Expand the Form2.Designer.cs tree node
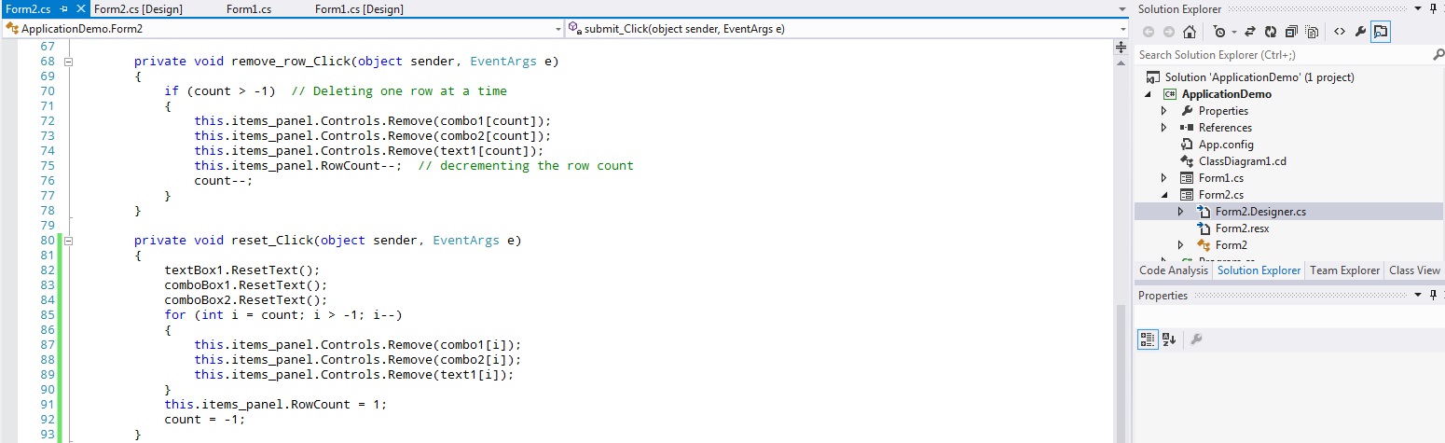 coord(1180,212)
